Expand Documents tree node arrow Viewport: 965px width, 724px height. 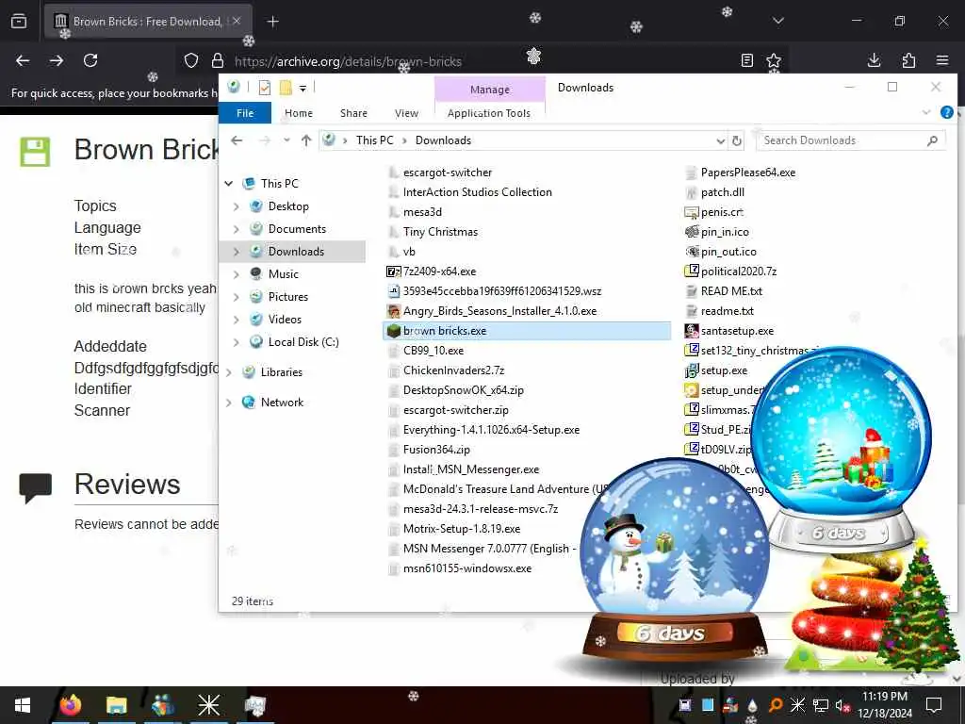237,229
